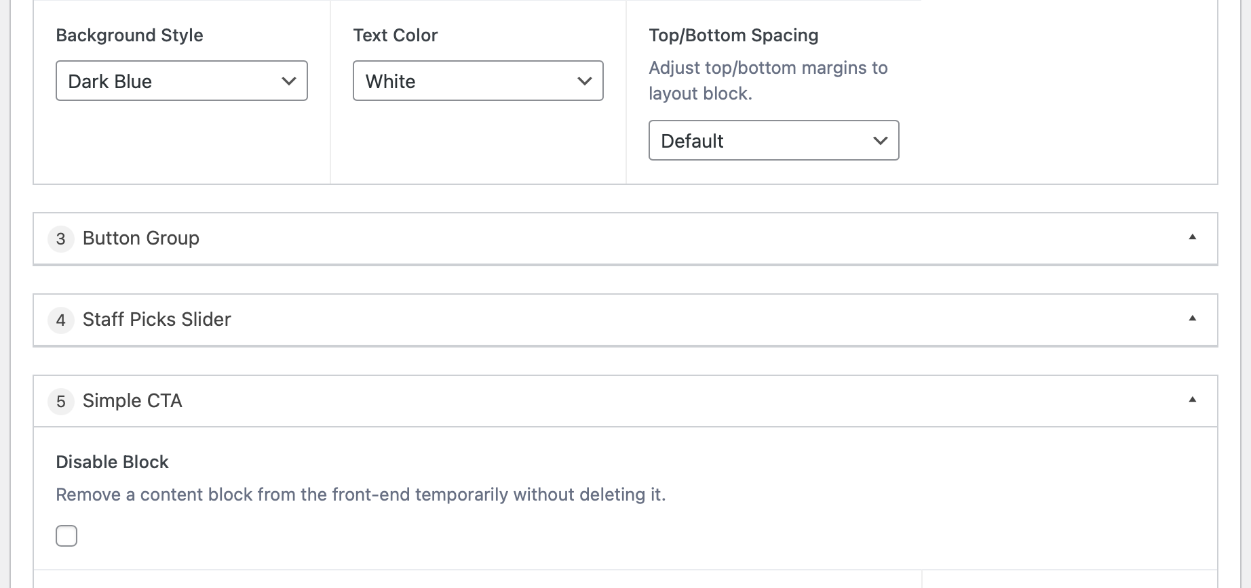
Task: Open the Background Style dropdown
Action: (182, 81)
